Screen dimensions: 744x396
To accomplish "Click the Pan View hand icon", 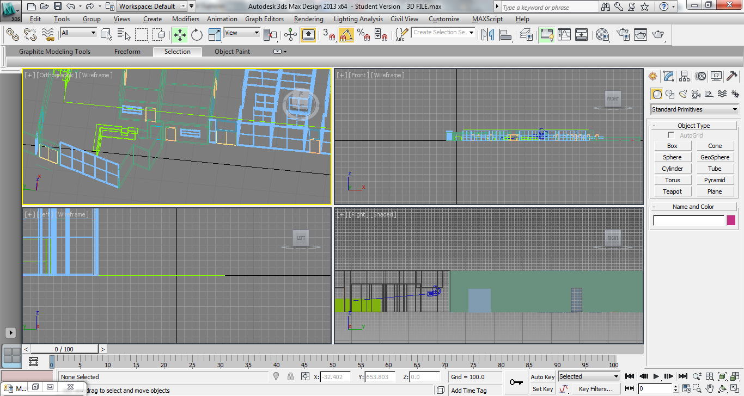I will [x=710, y=388].
